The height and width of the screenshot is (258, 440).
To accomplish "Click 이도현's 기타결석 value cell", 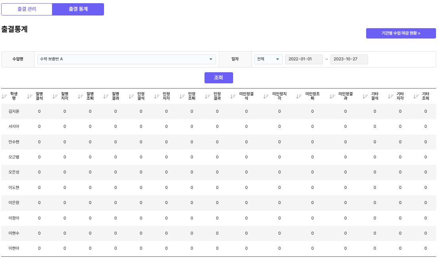I will 375,188.
